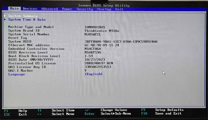Image resolution: width=208 pixels, height=120 pixels.
Task: Click Embedded Controller Version label
Action: coord(36,49)
